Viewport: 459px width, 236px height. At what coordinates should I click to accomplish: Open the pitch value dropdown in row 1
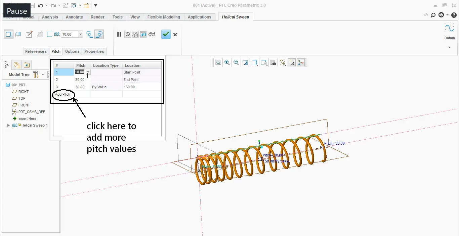click(88, 72)
